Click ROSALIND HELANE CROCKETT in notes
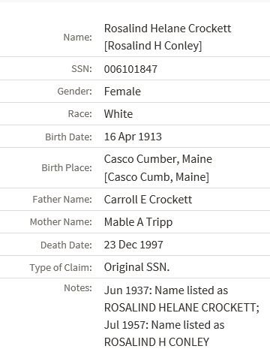 tap(181, 308)
